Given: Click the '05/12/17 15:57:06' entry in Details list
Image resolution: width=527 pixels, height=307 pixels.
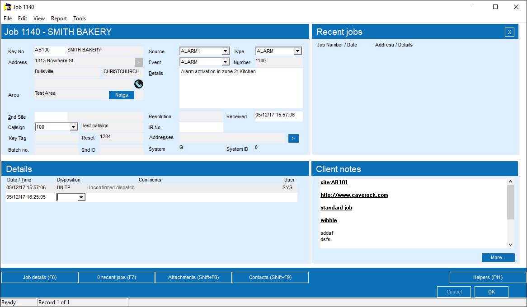Looking at the screenshot, I should coord(26,188).
